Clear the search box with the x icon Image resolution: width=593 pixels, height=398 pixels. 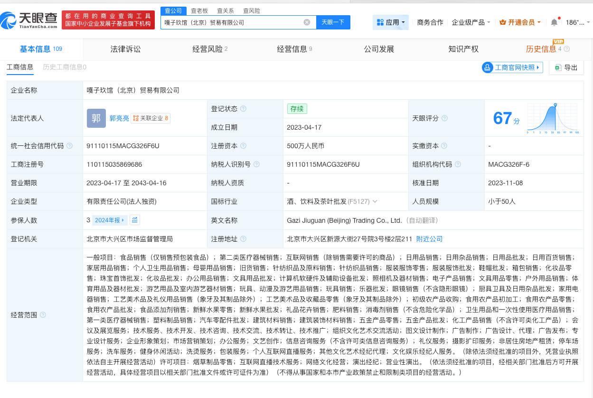click(x=307, y=22)
